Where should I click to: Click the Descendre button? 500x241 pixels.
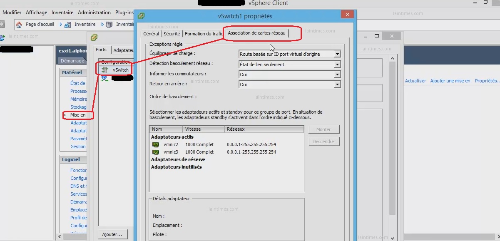point(323,142)
